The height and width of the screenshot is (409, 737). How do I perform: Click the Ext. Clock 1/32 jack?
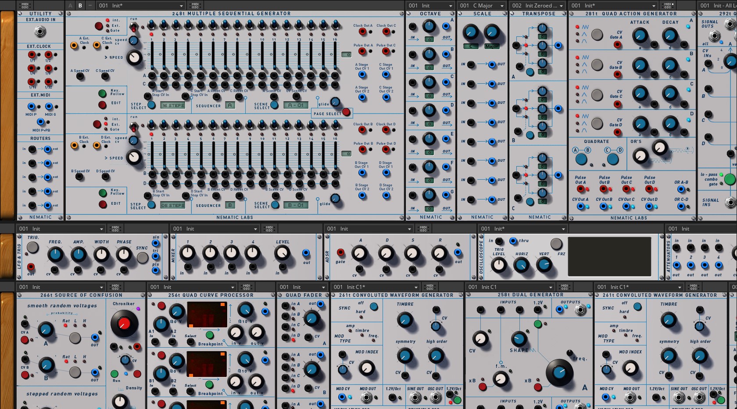coord(48,82)
